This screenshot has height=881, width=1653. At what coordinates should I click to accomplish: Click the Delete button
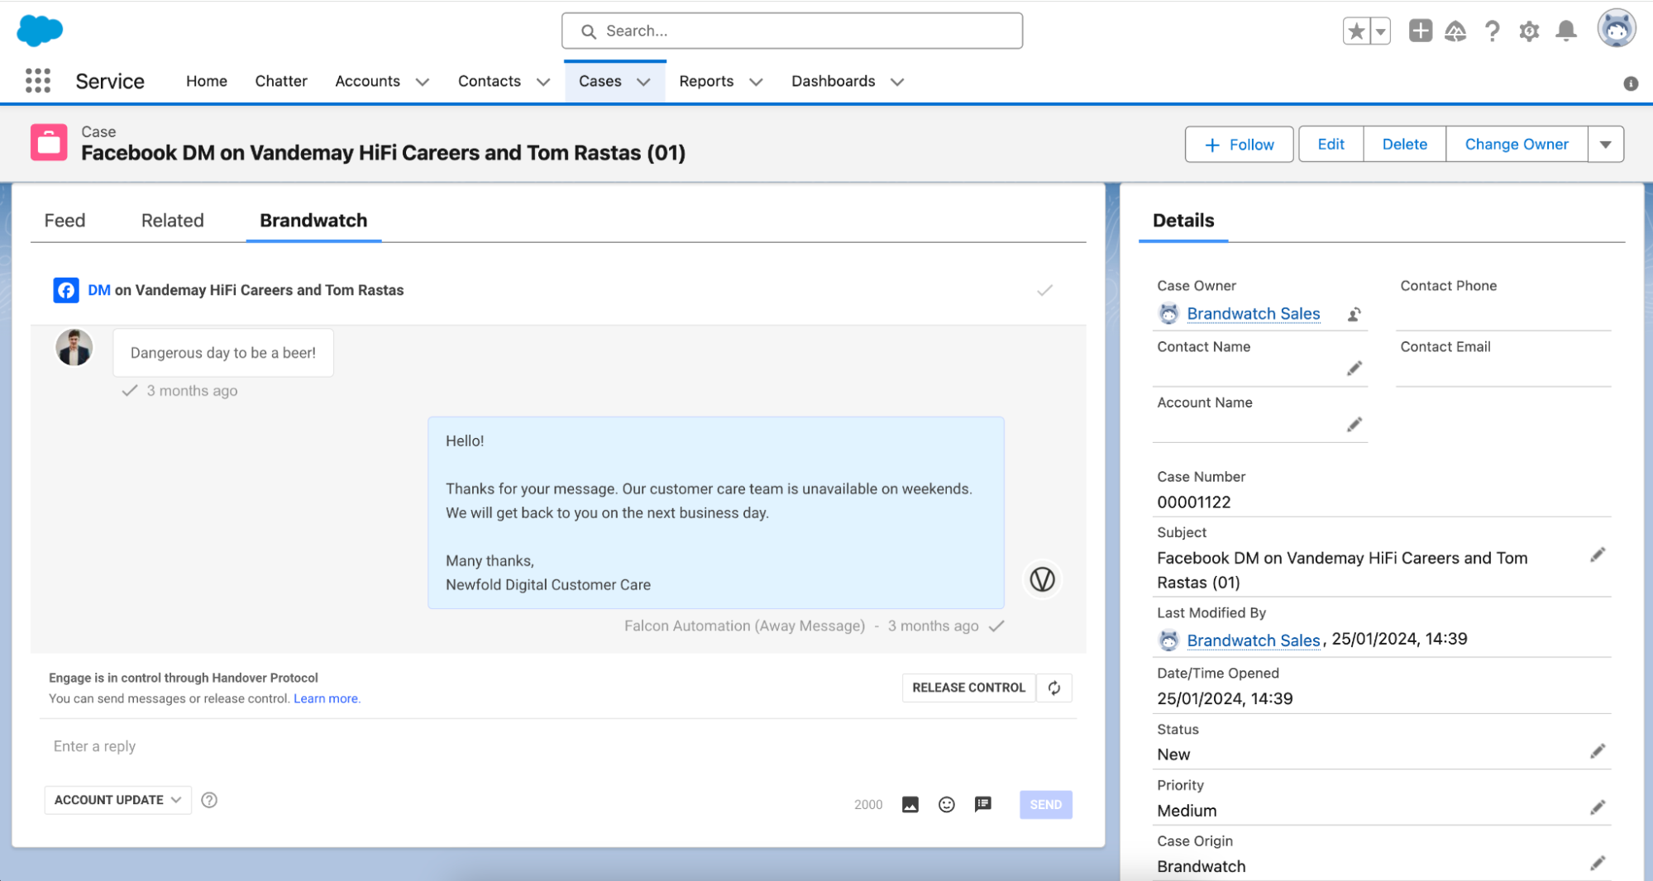point(1404,145)
